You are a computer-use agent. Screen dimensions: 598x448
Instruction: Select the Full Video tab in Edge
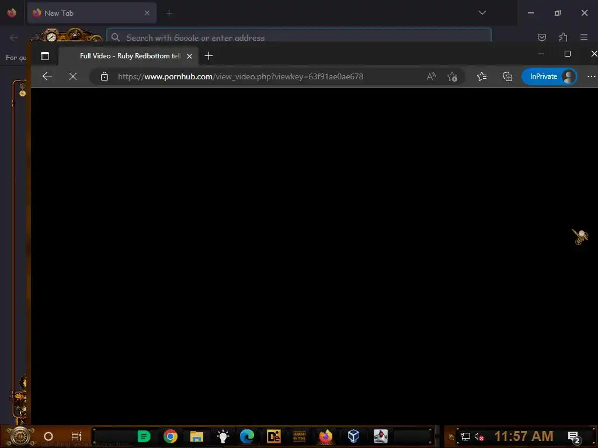click(129, 56)
